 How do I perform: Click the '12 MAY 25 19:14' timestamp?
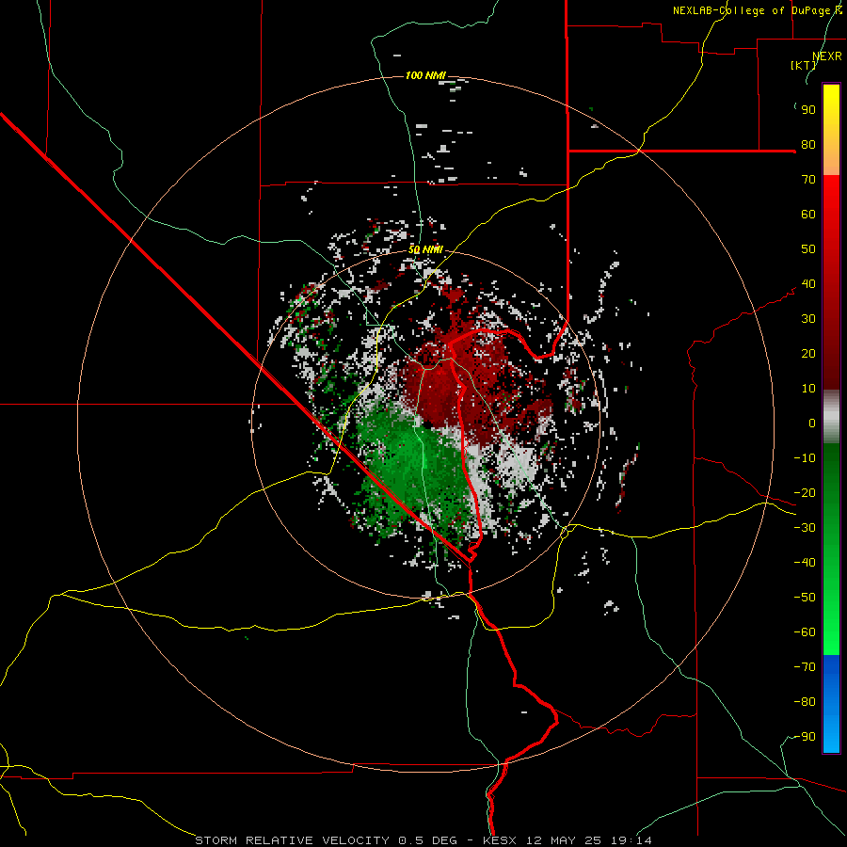tap(587, 840)
